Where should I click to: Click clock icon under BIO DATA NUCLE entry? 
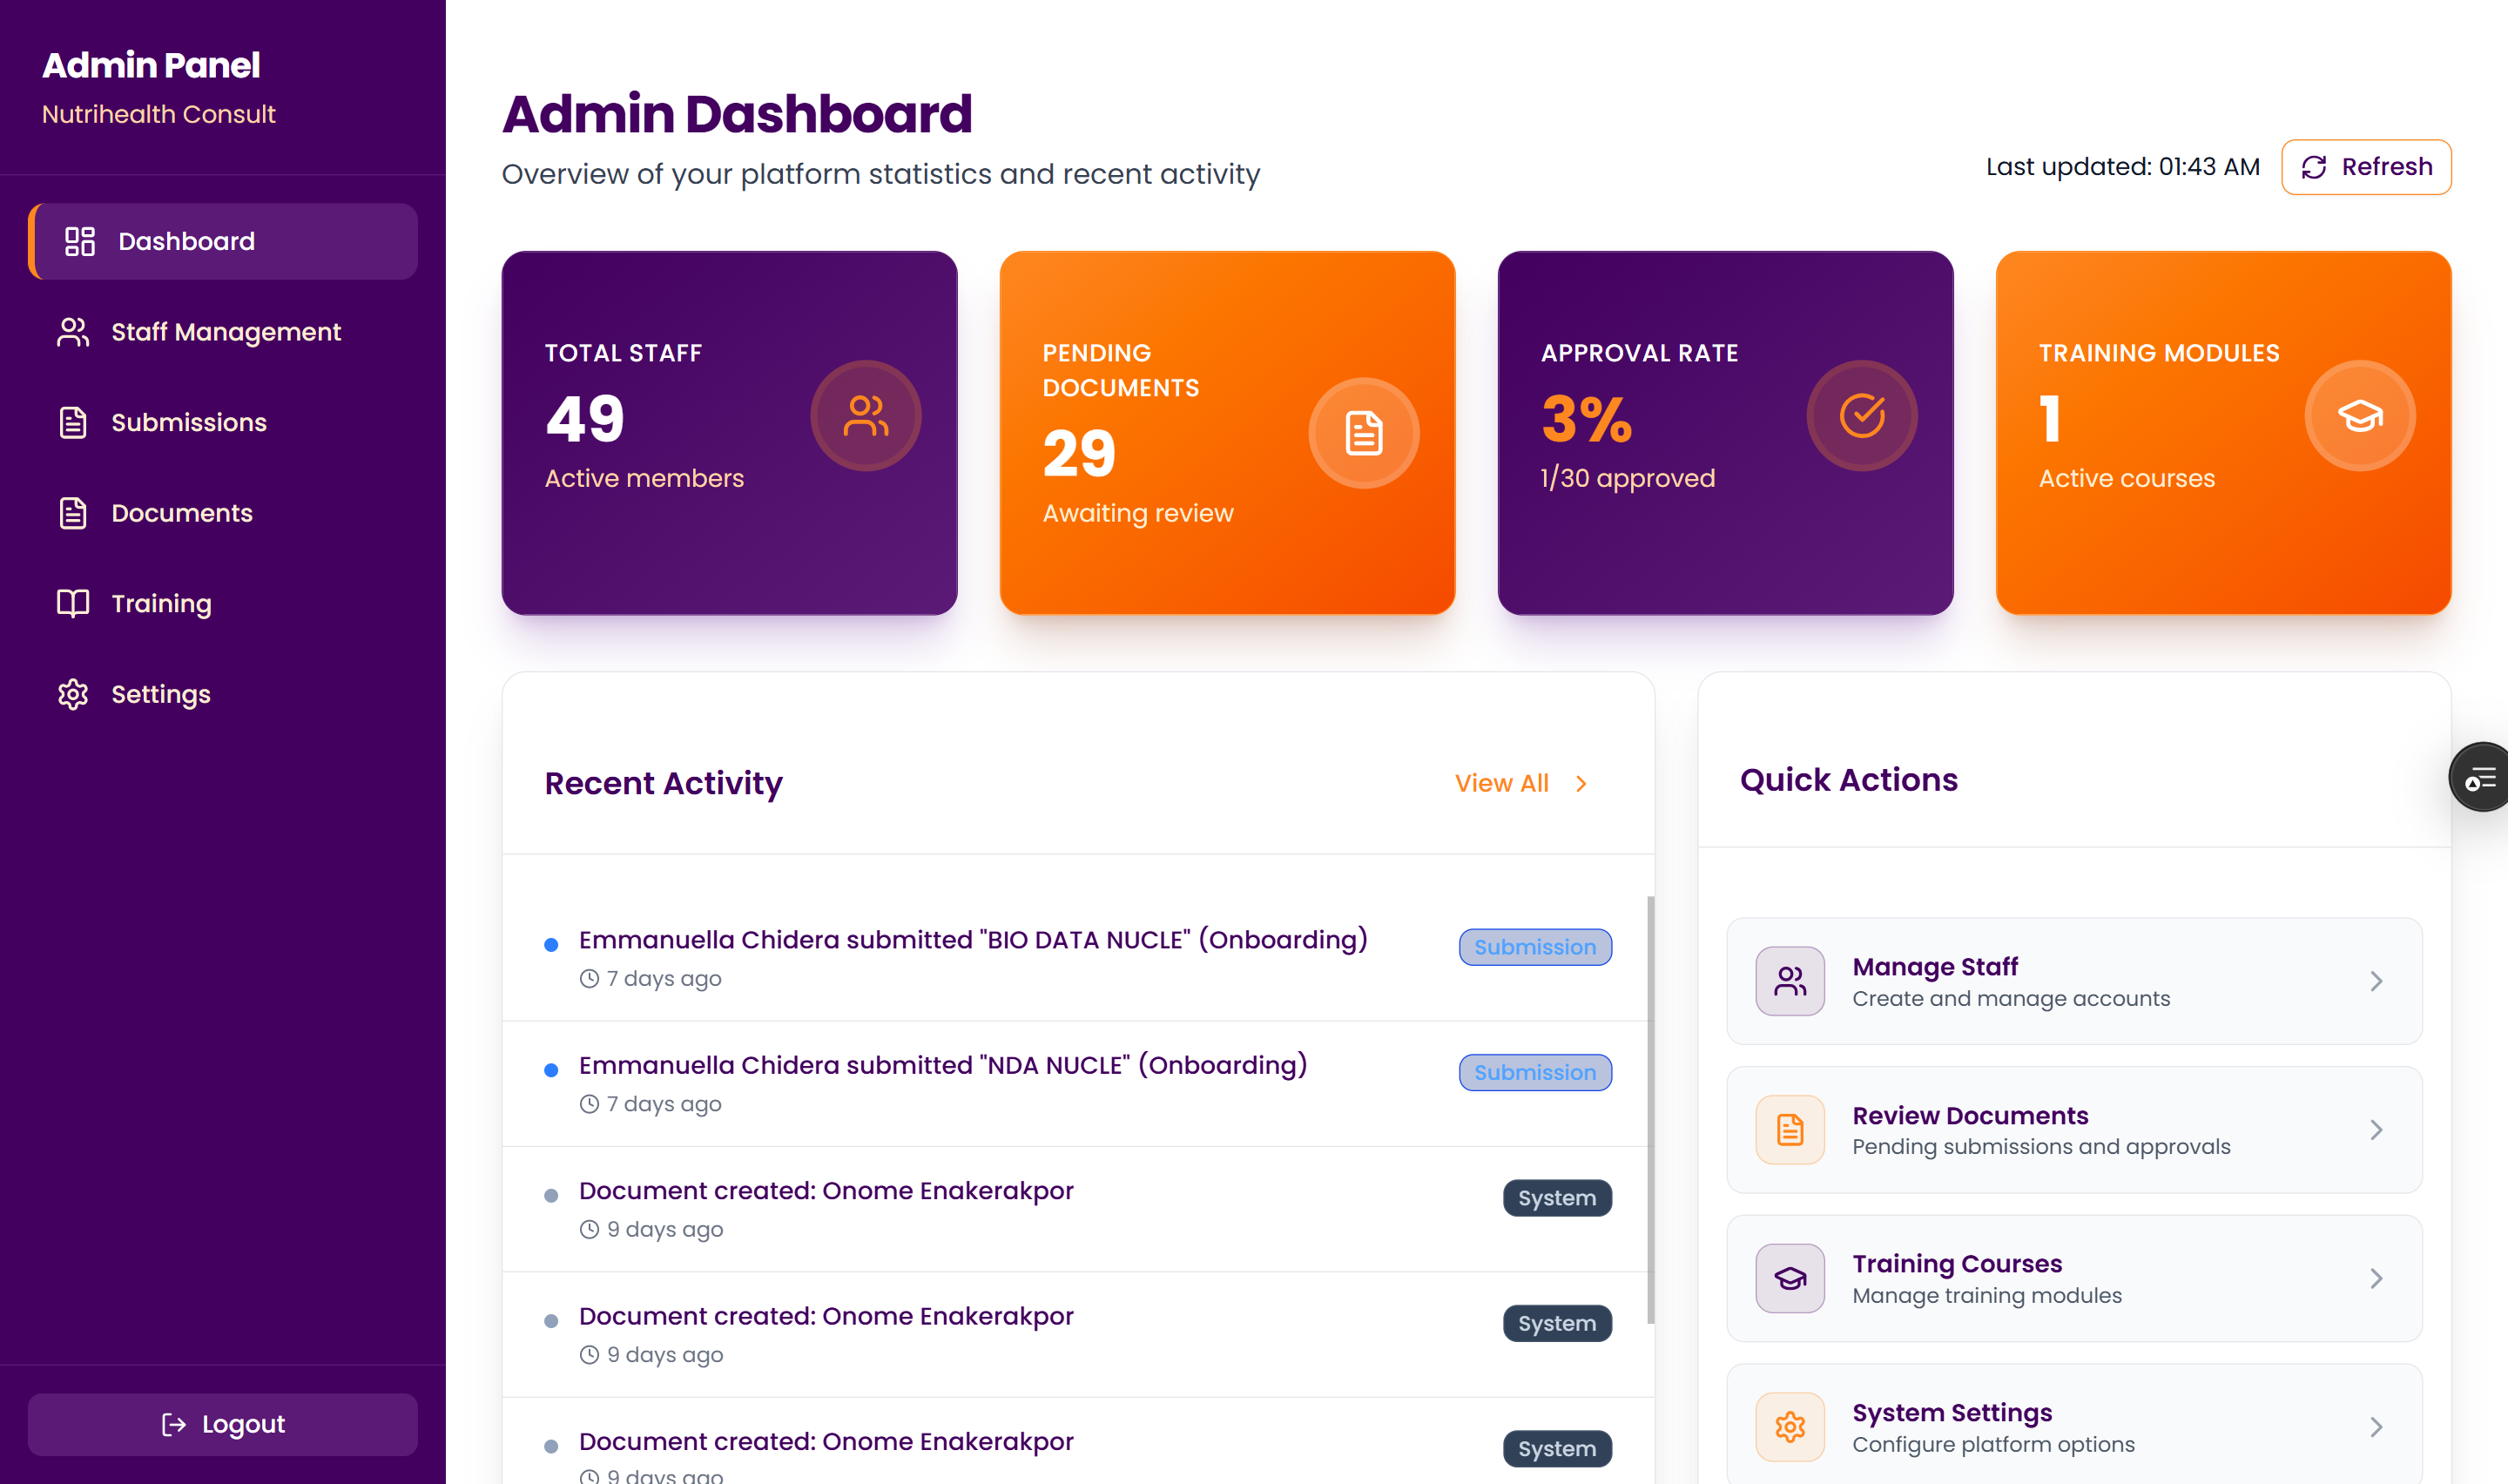(590, 979)
